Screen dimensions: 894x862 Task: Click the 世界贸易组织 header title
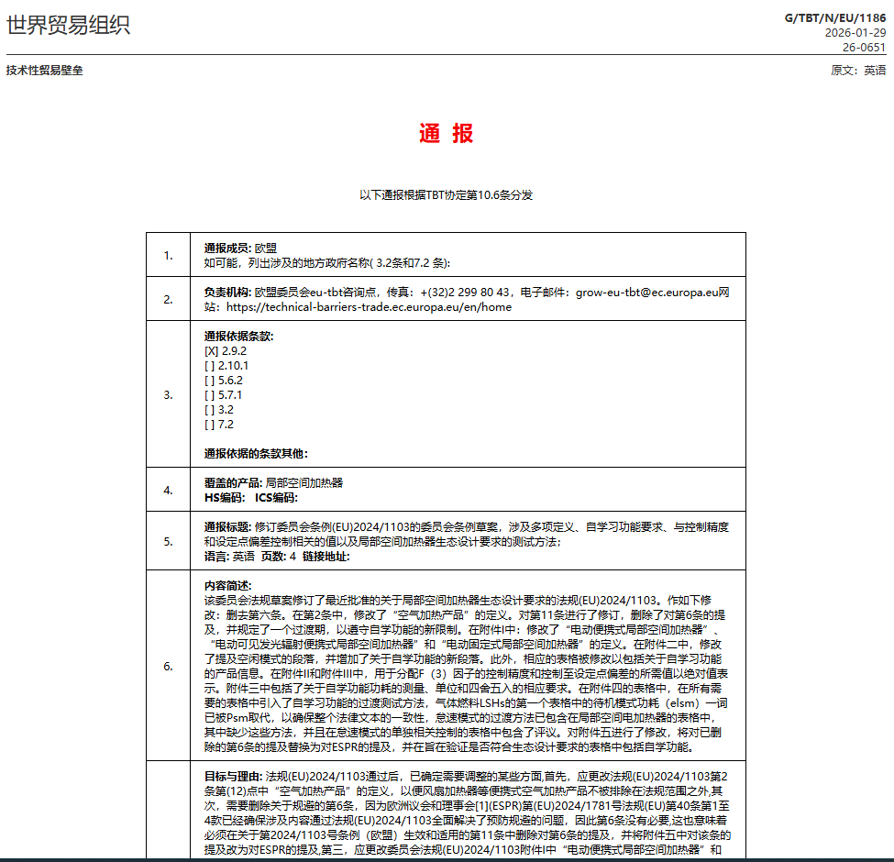tap(69, 25)
